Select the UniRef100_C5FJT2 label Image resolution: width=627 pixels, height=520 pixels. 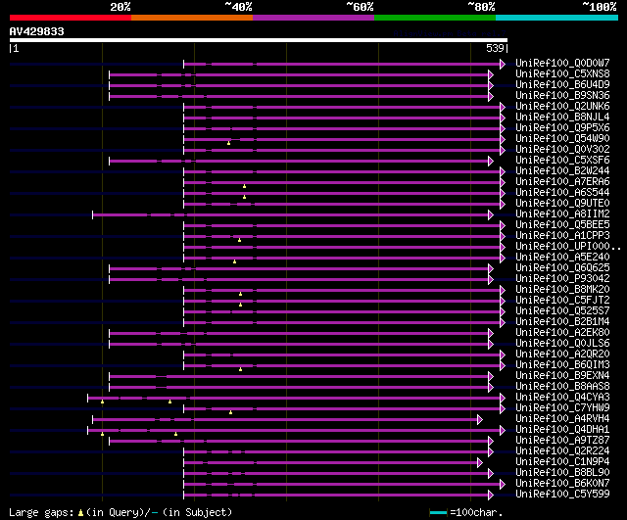pyautogui.click(x=562, y=301)
